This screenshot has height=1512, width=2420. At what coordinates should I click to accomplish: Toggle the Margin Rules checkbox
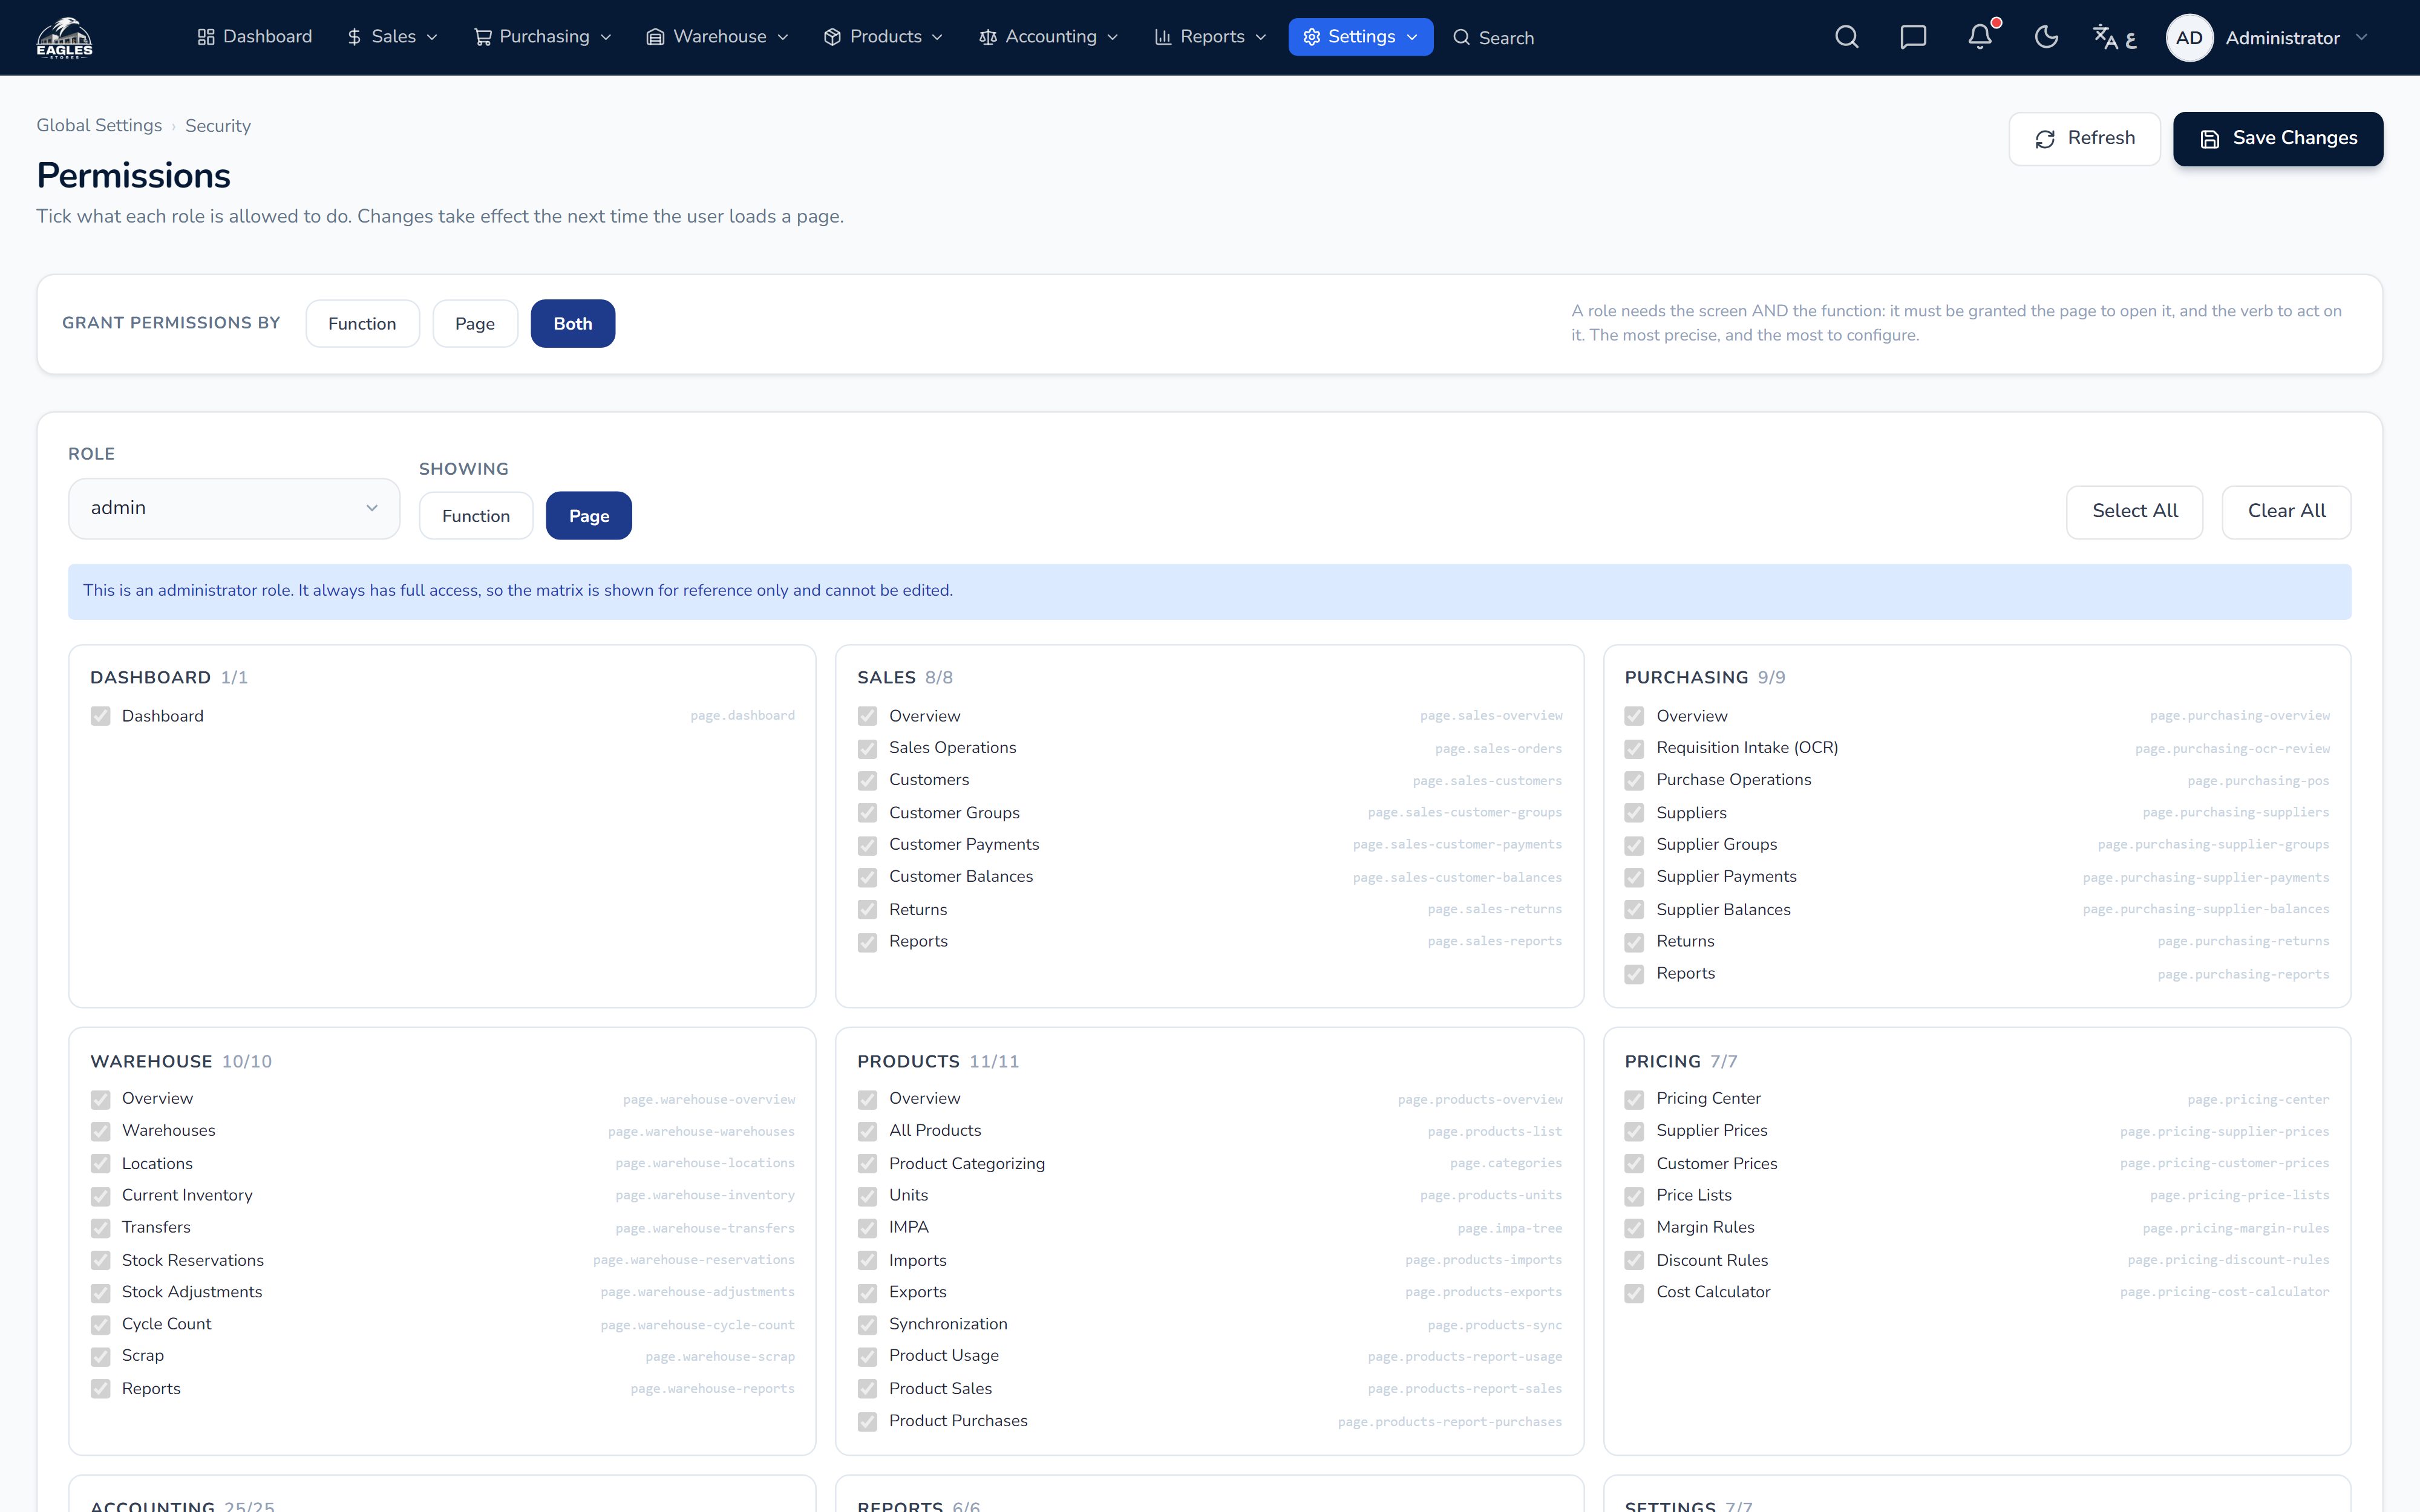pos(1634,1228)
